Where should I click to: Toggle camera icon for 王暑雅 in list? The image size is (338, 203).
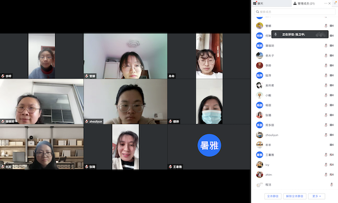332,155
